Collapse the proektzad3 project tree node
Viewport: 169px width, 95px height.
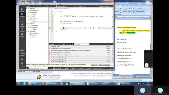[27, 31]
